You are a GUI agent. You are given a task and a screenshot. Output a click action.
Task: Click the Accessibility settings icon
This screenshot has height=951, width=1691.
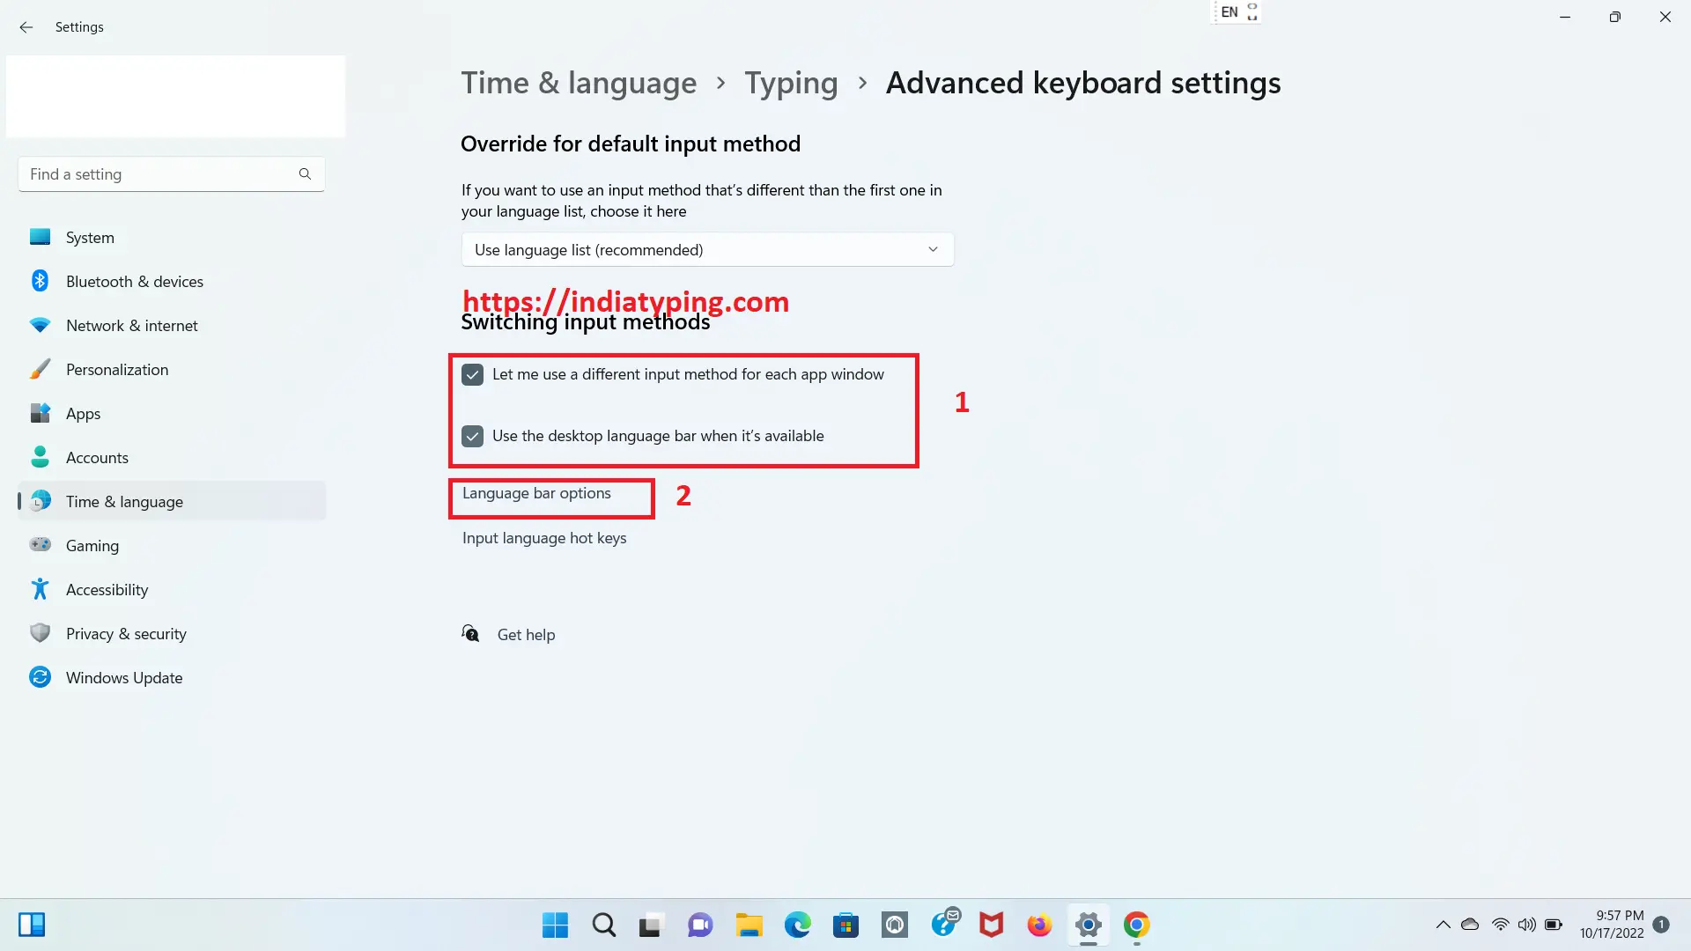coord(41,589)
